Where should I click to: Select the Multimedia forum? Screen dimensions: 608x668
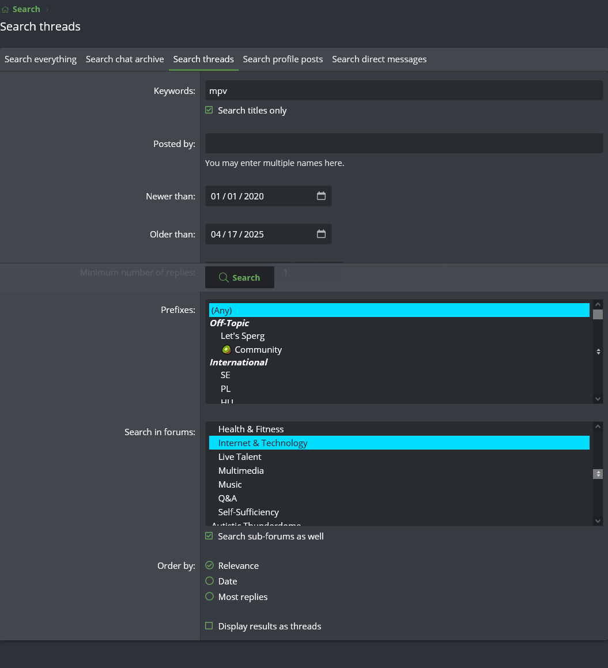coord(399,471)
